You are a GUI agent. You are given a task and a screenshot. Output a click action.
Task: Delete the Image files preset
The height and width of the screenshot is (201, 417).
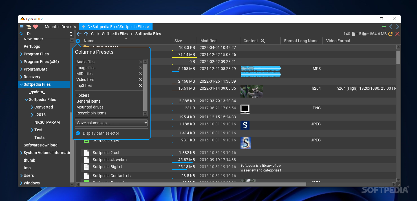tap(140, 68)
